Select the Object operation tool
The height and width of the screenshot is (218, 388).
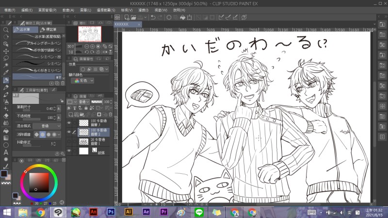coord(6,44)
